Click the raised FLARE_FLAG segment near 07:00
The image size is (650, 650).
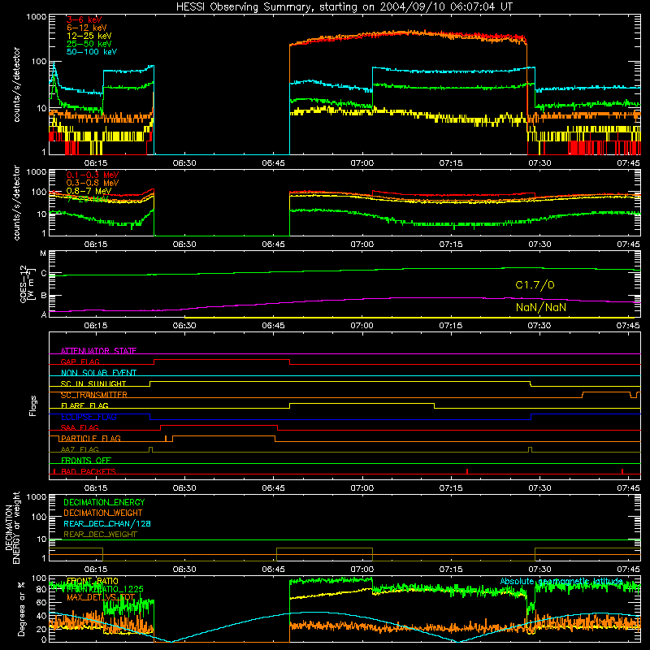pos(362,403)
